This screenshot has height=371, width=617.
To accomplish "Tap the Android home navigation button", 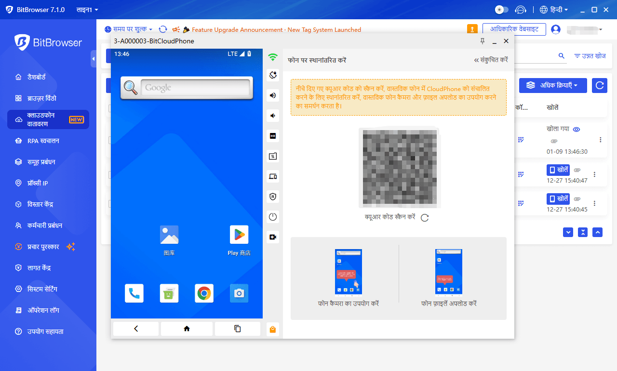I will [187, 329].
